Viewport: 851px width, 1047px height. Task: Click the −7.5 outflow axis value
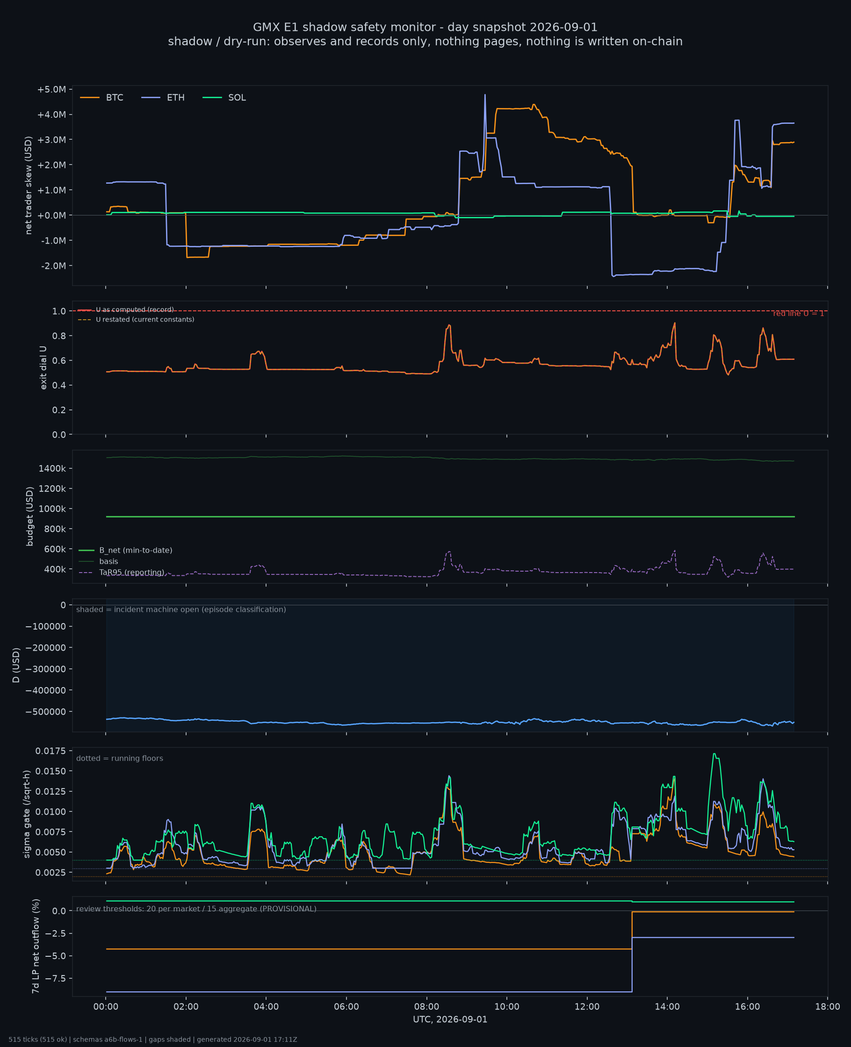tap(56, 978)
